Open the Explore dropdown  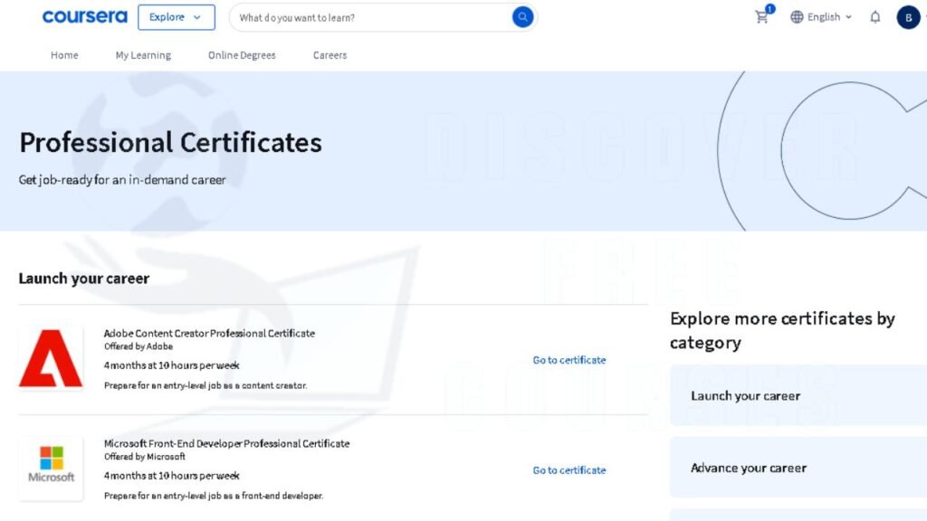[x=177, y=17]
